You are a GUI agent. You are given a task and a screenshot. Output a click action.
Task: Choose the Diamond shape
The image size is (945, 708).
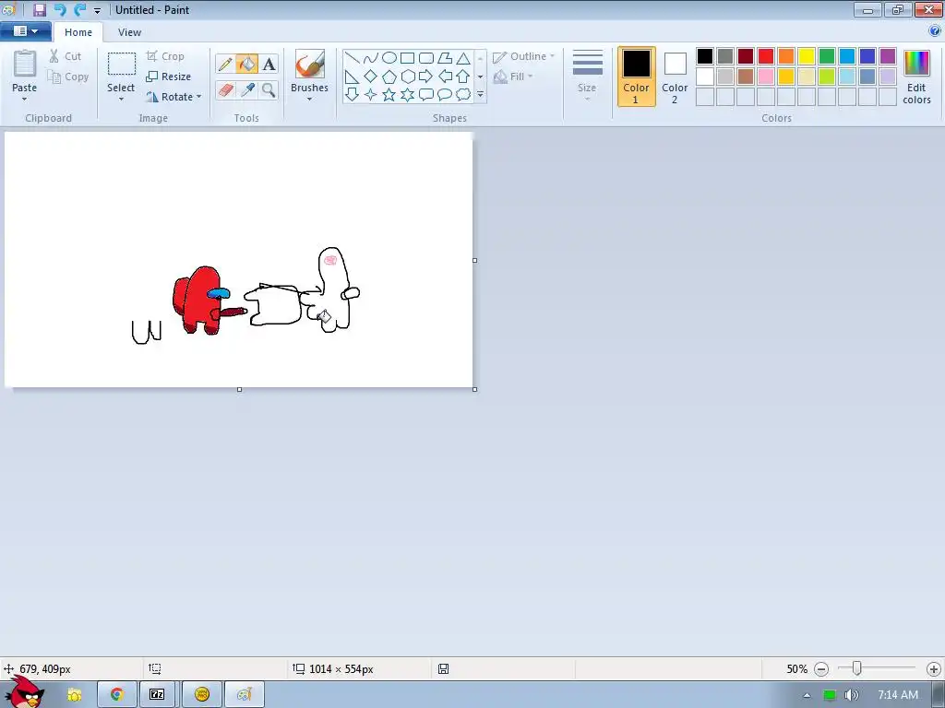coord(371,77)
